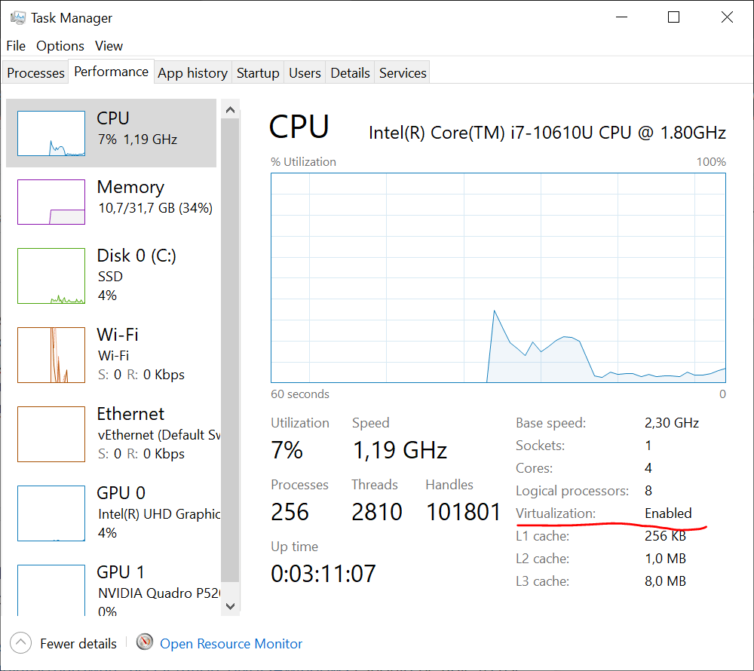Select the Wi-Fi network graph

pos(112,353)
